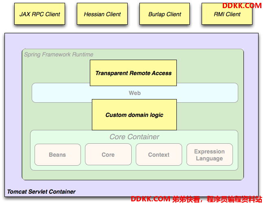Click the Spring Framework Runtime label

tap(59, 54)
